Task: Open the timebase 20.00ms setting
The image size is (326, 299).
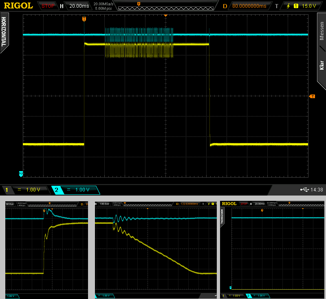Action: tap(78, 6)
